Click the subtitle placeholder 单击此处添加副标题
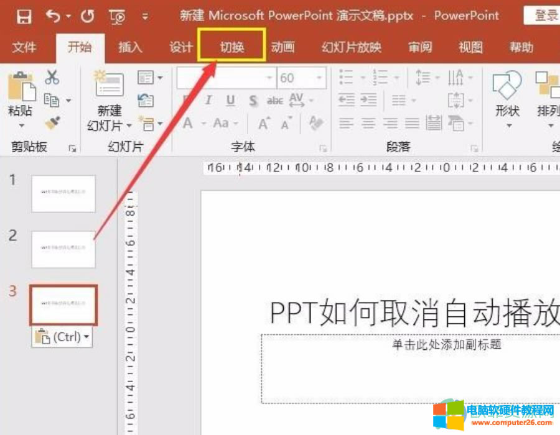The height and width of the screenshot is (435, 560). (x=446, y=345)
